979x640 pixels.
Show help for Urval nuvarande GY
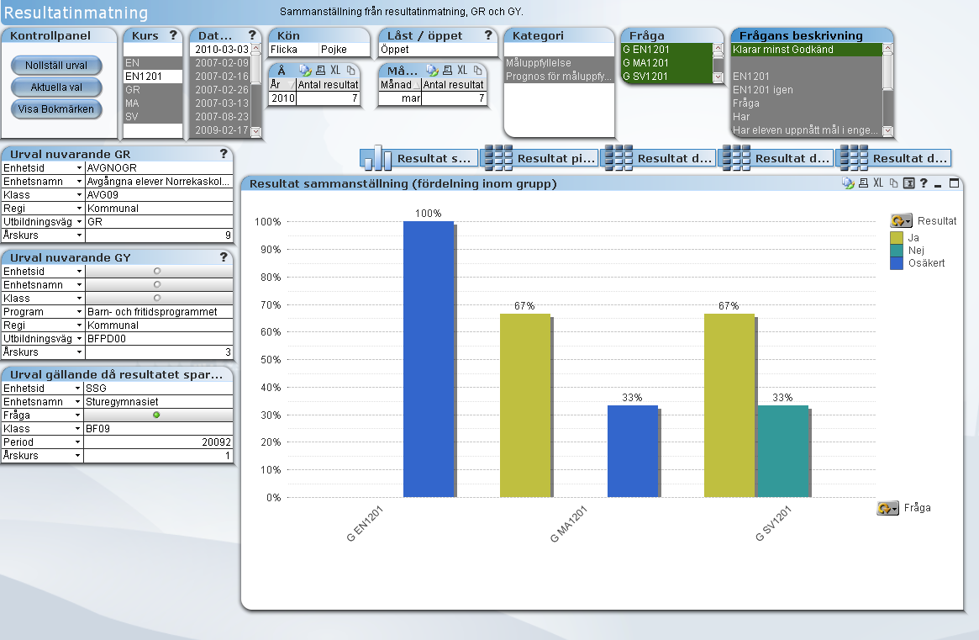pyautogui.click(x=224, y=257)
